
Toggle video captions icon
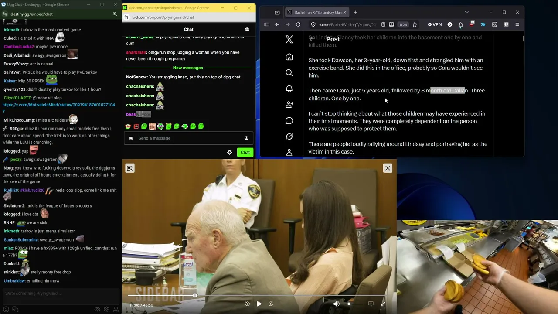(371, 304)
